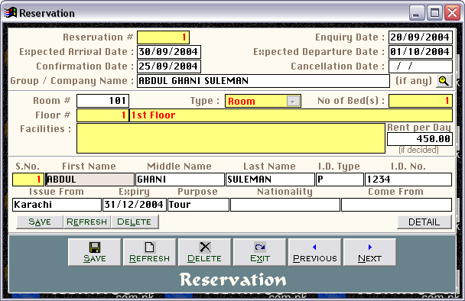Click the empty Come From field
The image size is (465, 301).
click(x=396, y=205)
